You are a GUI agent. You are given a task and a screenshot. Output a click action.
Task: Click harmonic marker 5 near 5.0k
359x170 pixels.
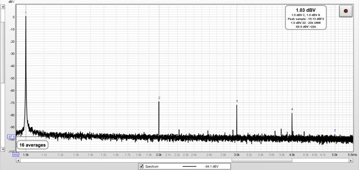(335, 130)
